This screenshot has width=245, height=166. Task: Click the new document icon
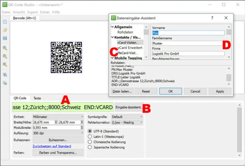point(5,22)
